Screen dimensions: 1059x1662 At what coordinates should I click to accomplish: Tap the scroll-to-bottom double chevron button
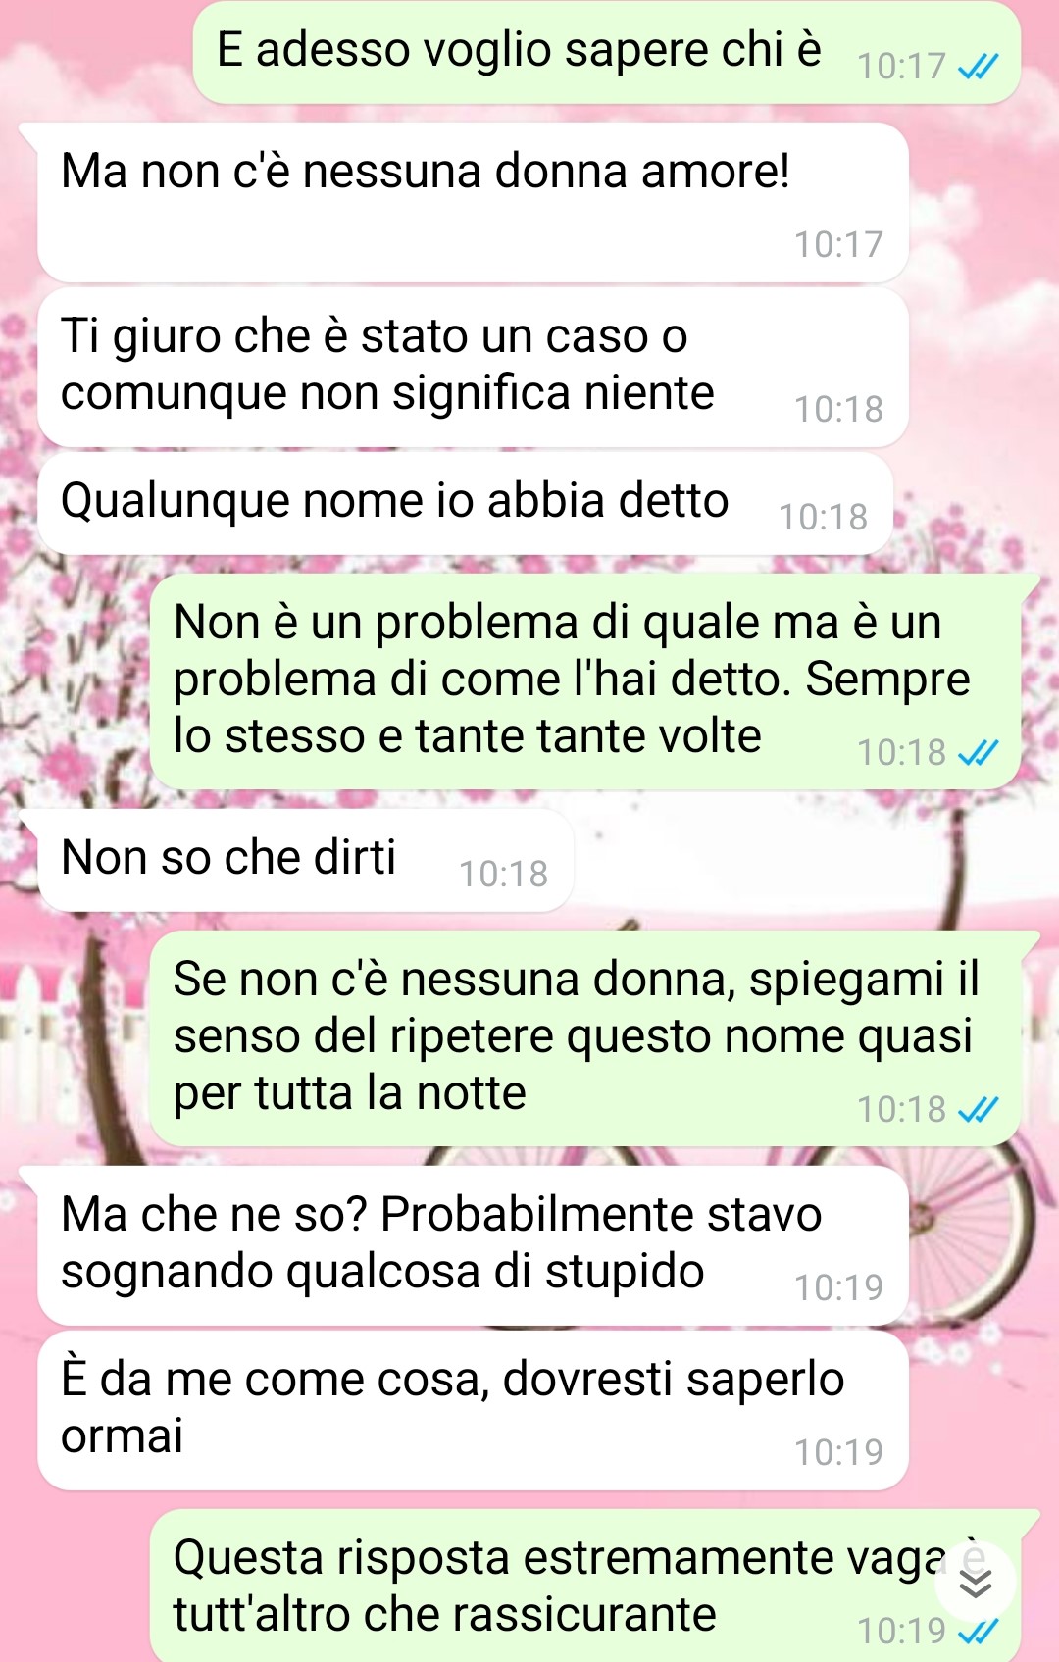[975, 1583]
